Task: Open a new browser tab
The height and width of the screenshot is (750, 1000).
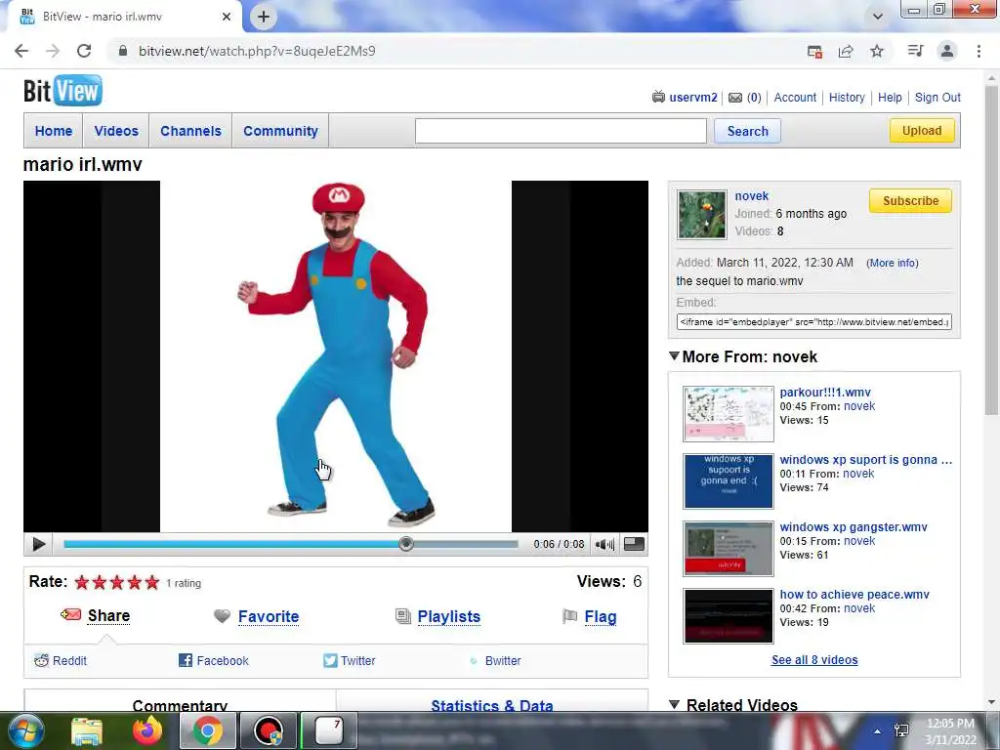Action: click(x=264, y=17)
